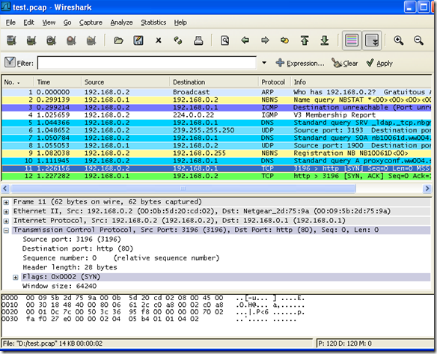
Task: Open the Edit menu
Action: (28, 22)
